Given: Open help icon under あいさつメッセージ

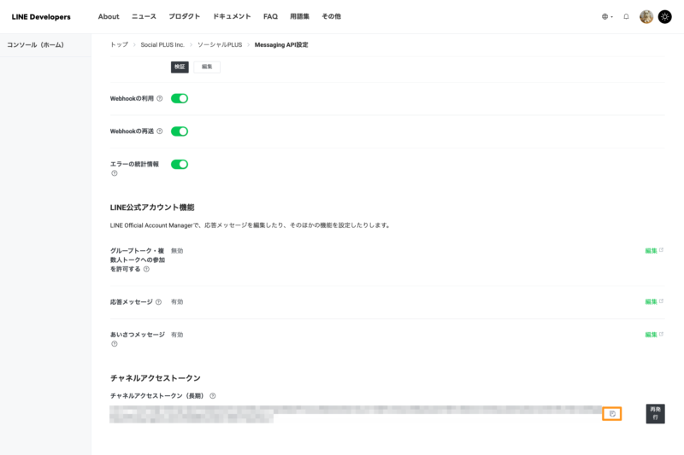Looking at the screenshot, I should coord(115,344).
